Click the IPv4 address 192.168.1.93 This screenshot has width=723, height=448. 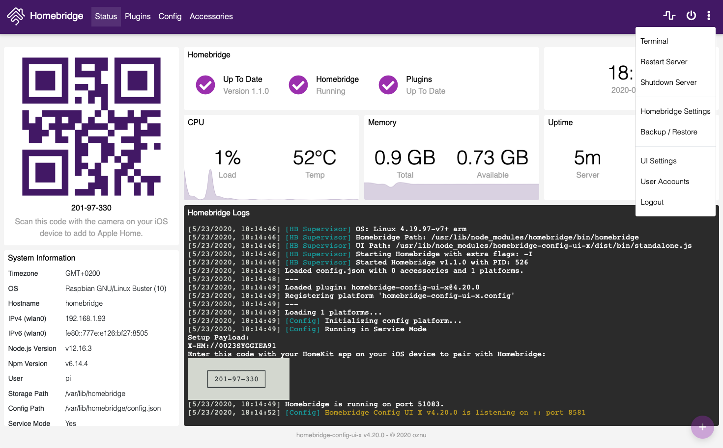coord(86,318)
